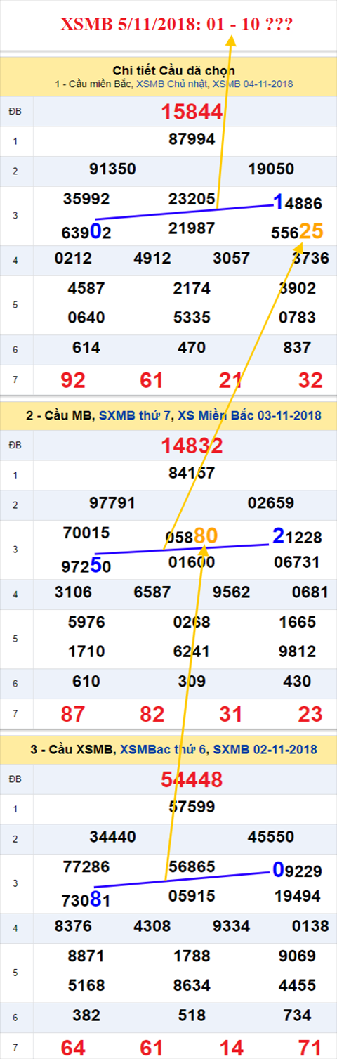Open the 'XSMB Chủ nhật' link
Screen dimensions: 337x1059
[x=172, y=84]
